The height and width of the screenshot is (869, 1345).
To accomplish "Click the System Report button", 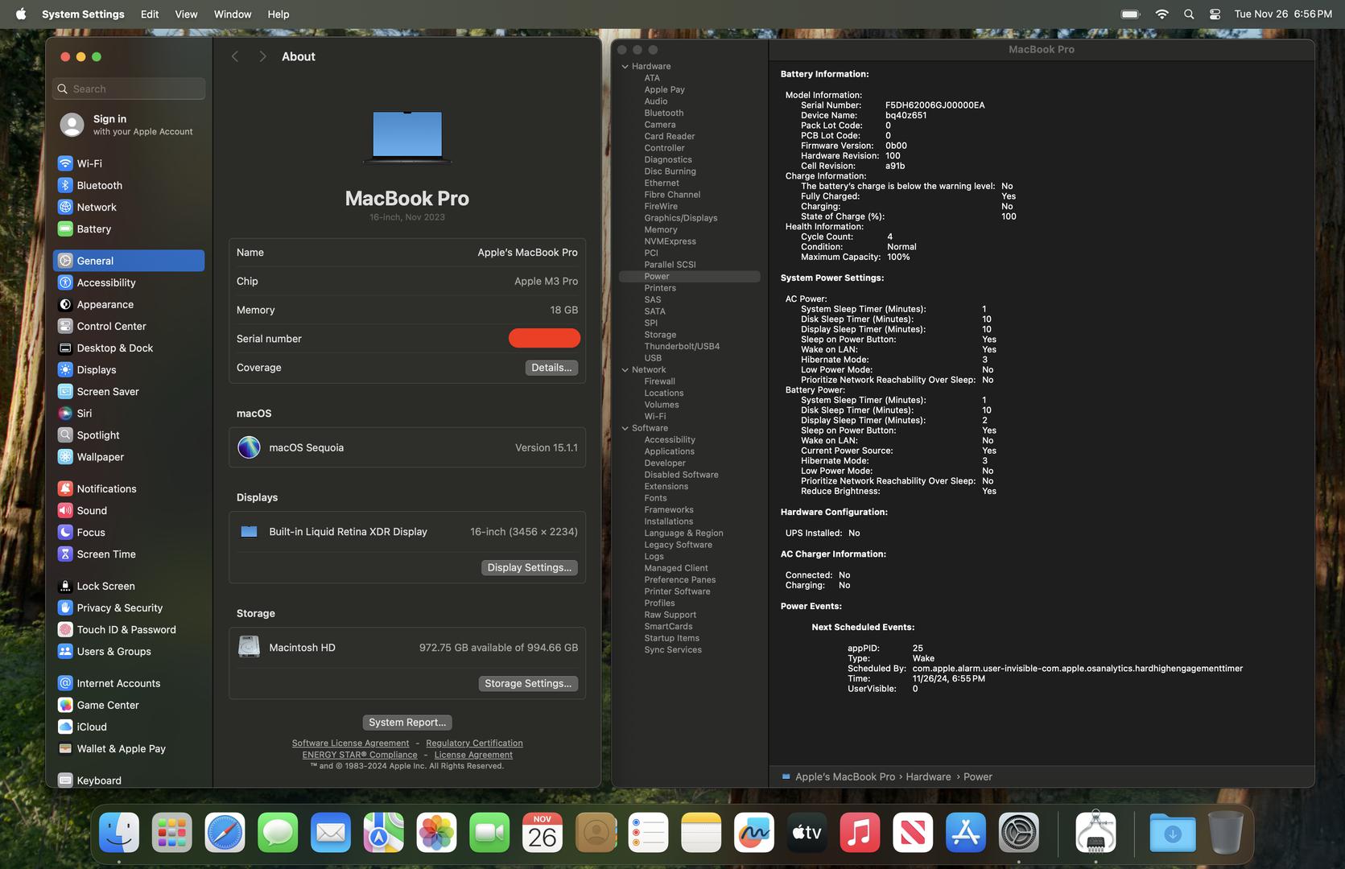I will [406, 723].
